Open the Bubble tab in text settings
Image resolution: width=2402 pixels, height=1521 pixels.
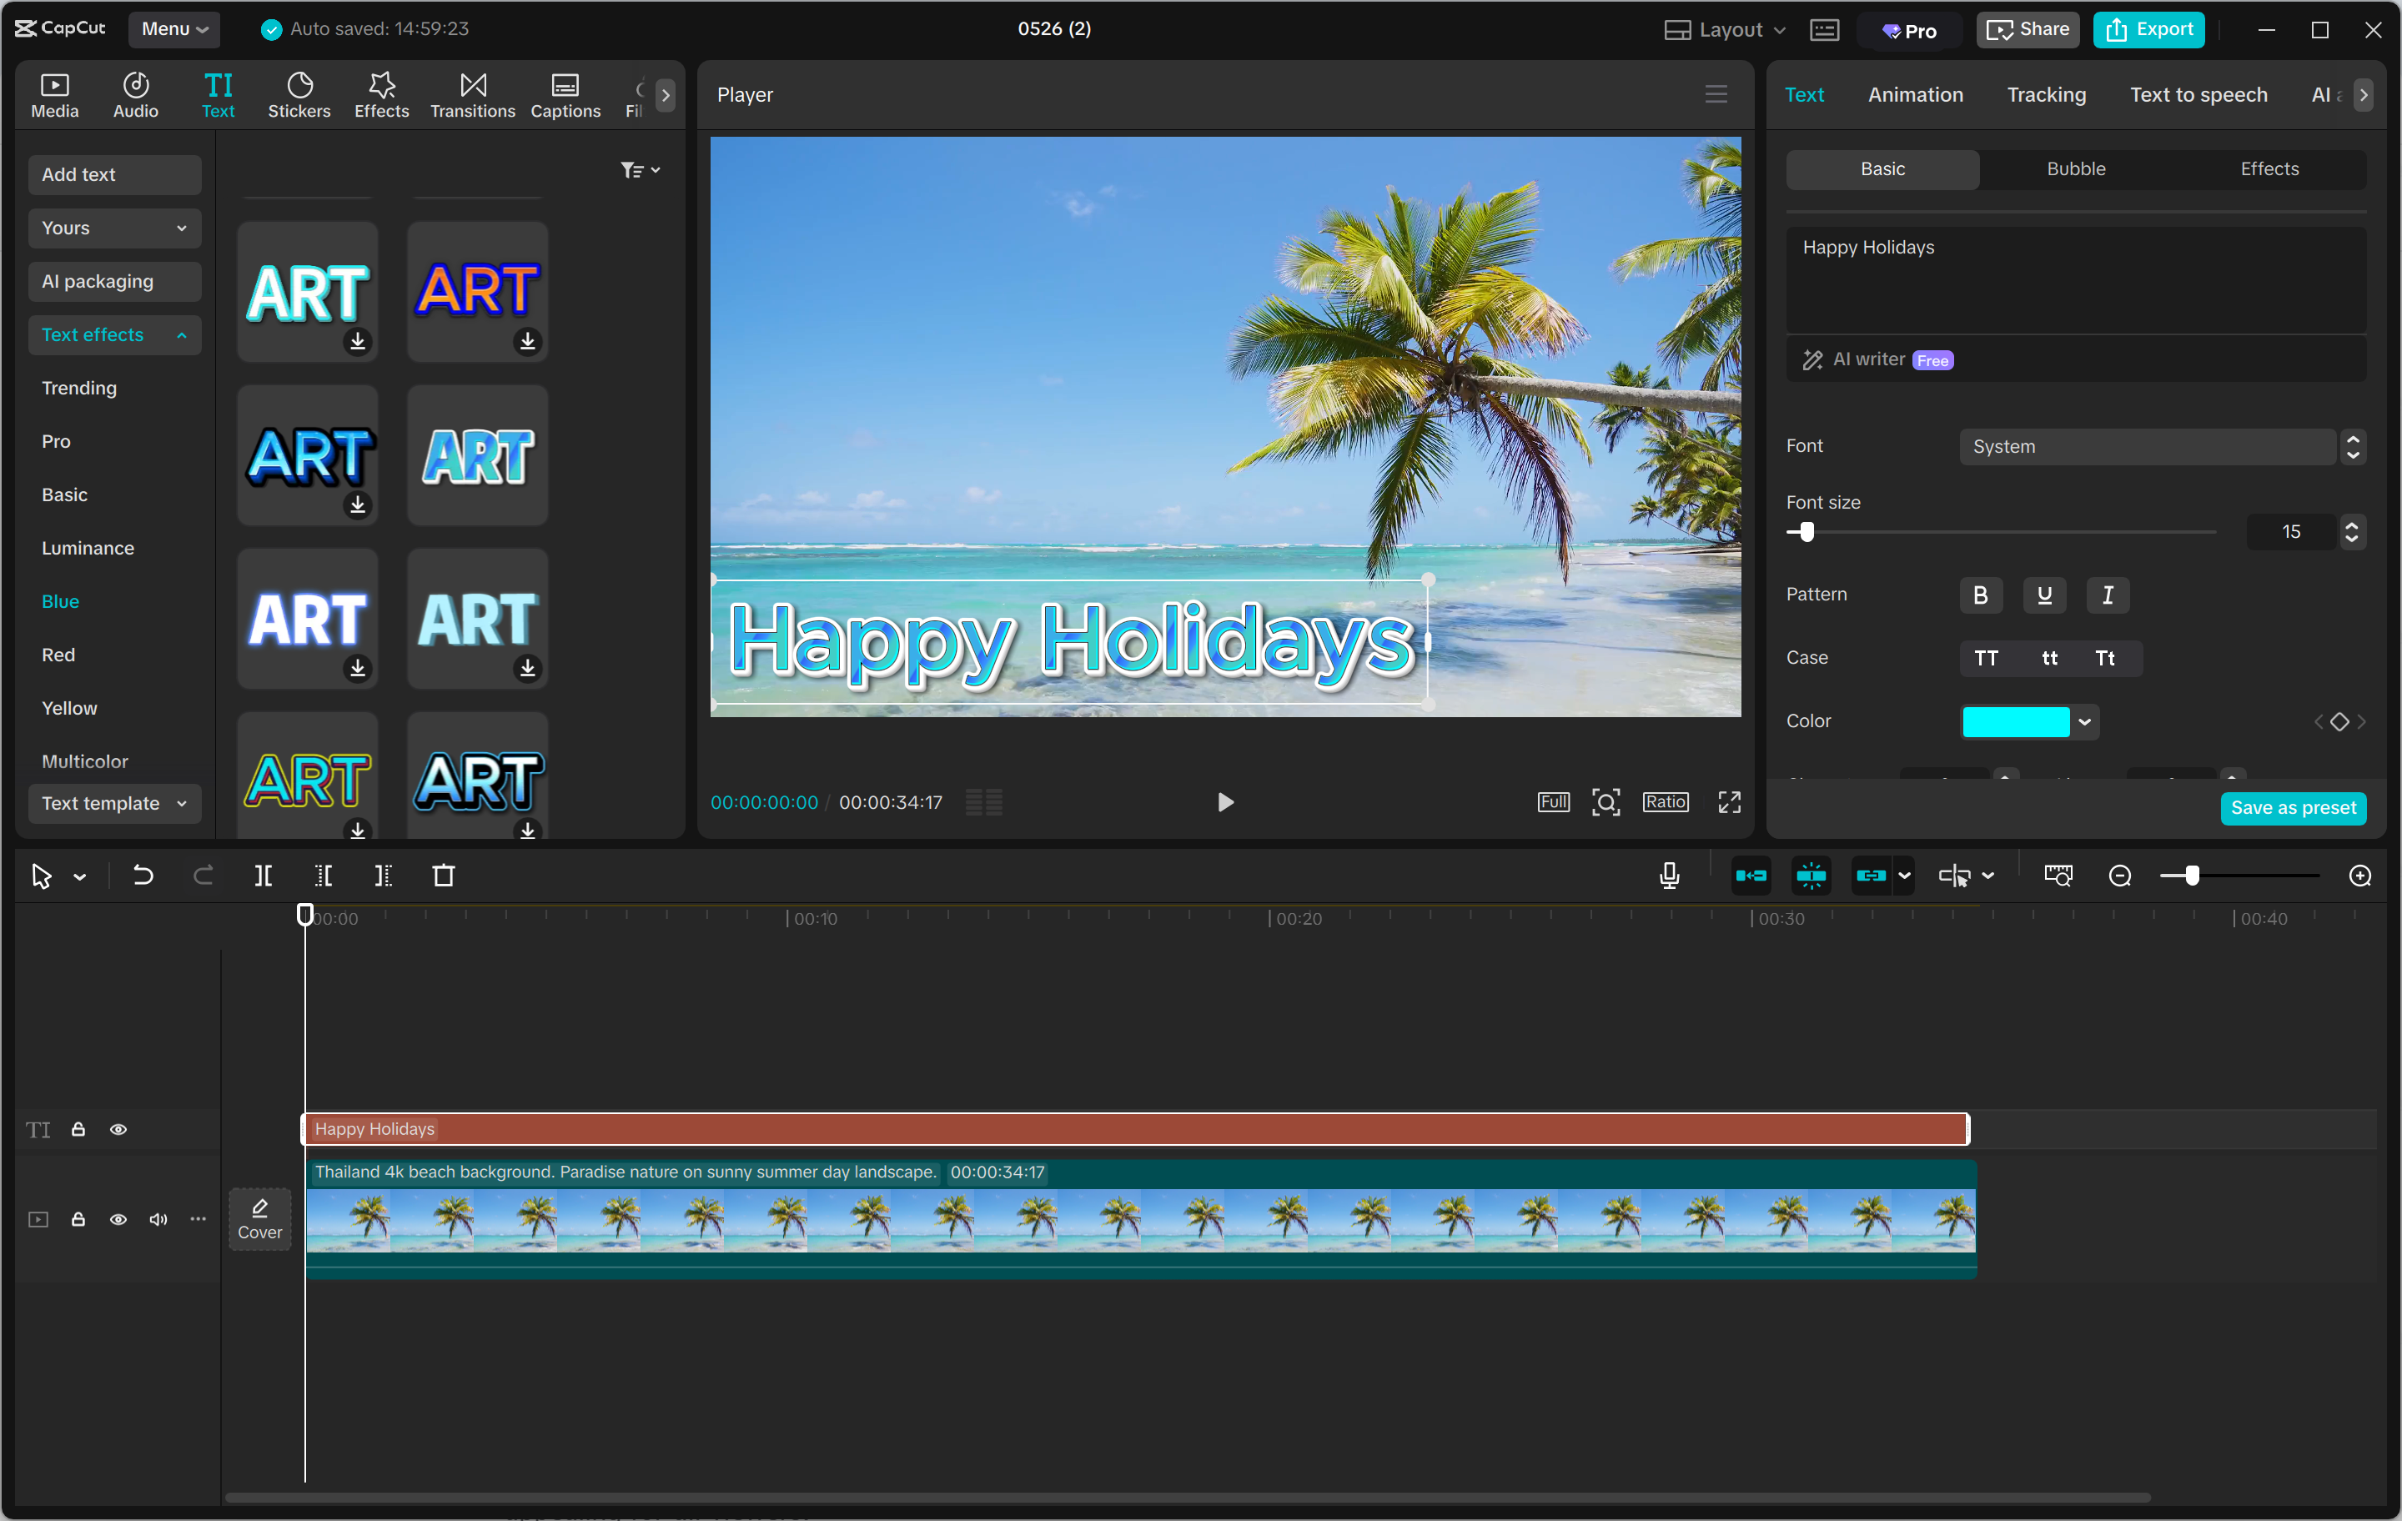(2075, 168)
